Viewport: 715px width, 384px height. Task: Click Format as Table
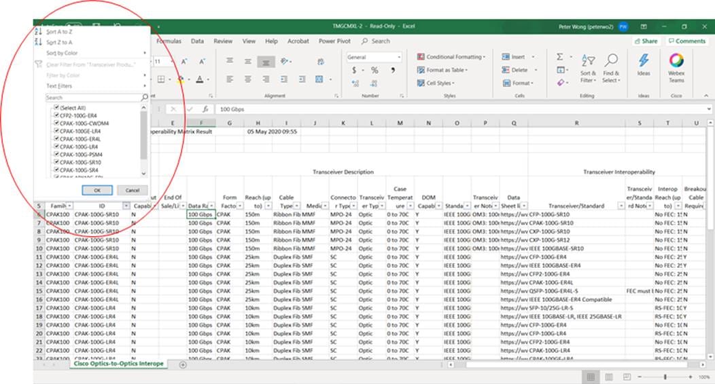pyautogui.click(x=442, y=70)
